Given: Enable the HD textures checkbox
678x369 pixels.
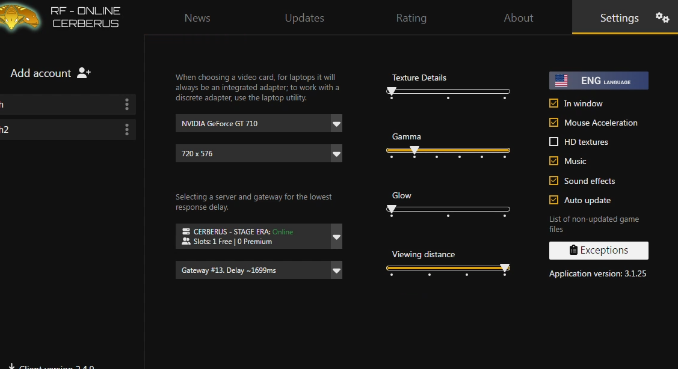Looking at the screenshot, I should pos(554,142).
